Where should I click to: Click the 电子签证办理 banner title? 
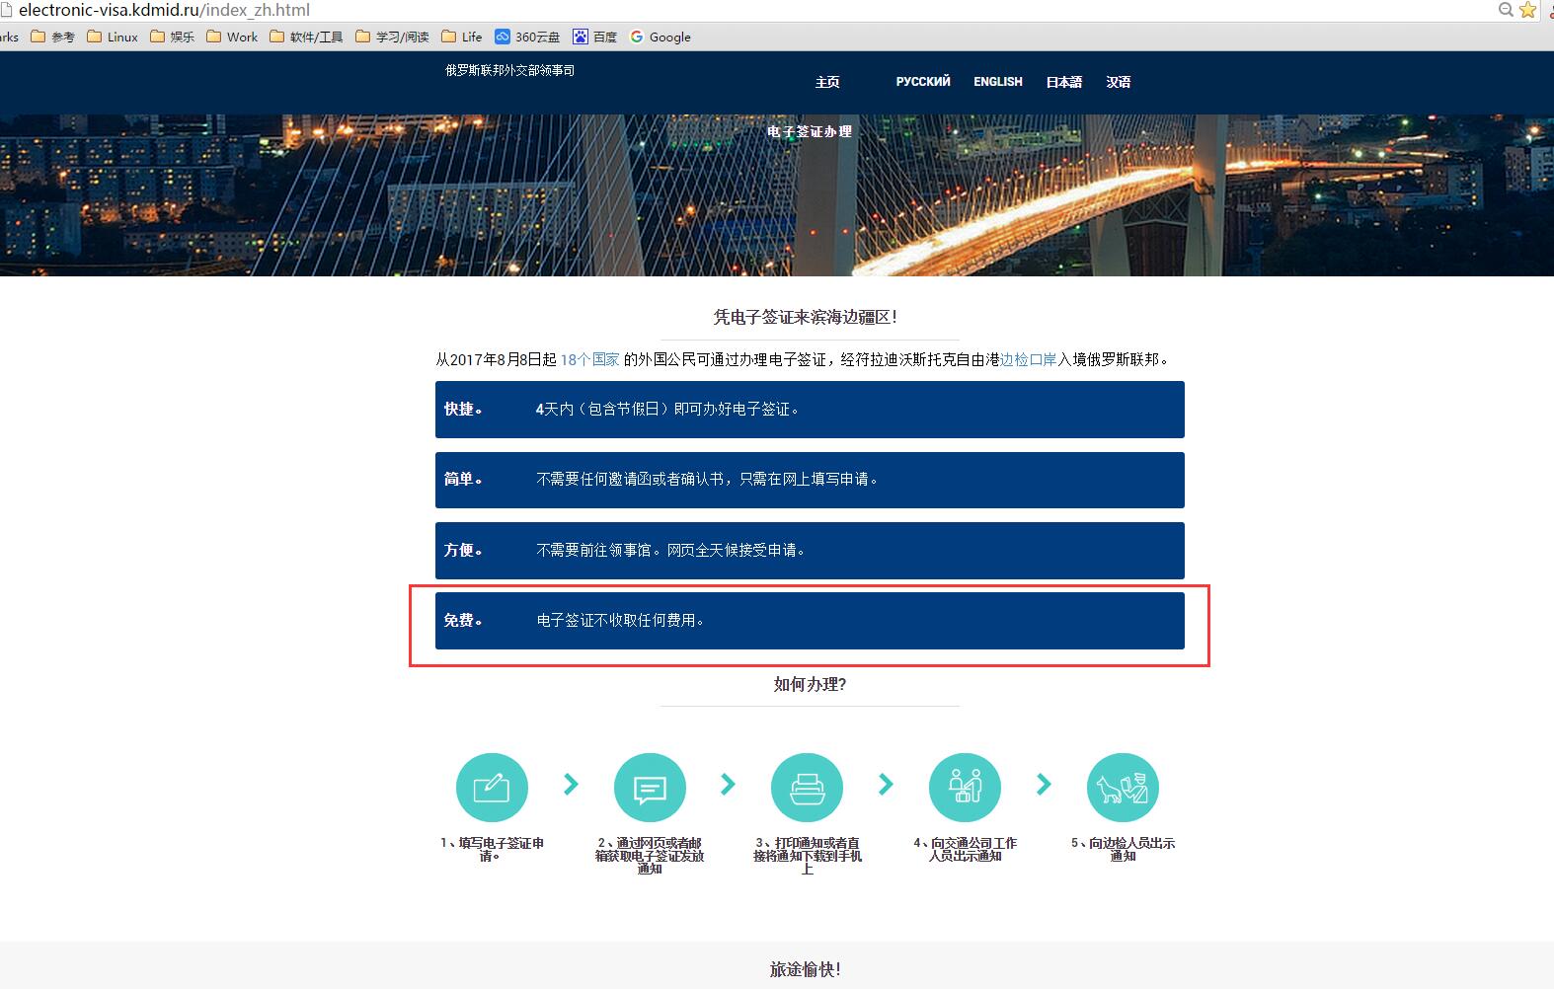(810, 131)
